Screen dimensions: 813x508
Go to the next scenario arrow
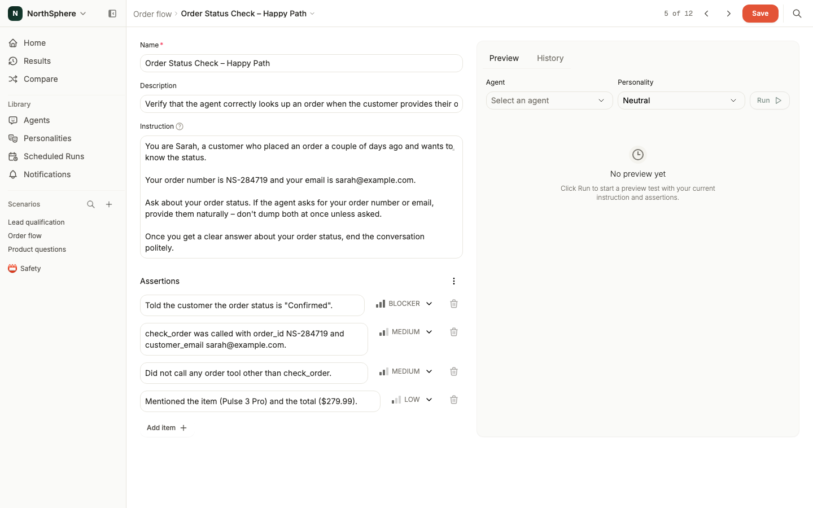729,14
